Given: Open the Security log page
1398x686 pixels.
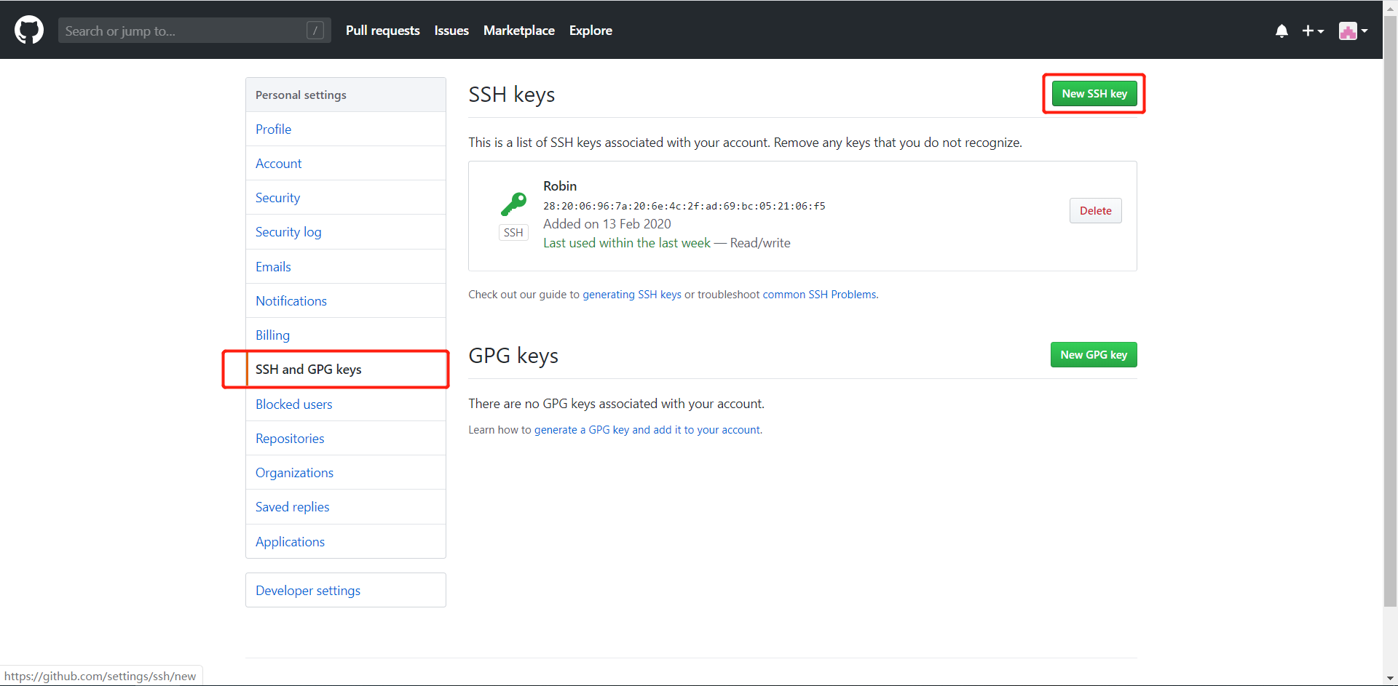Looking at the screenshot, I should point(346,232).
